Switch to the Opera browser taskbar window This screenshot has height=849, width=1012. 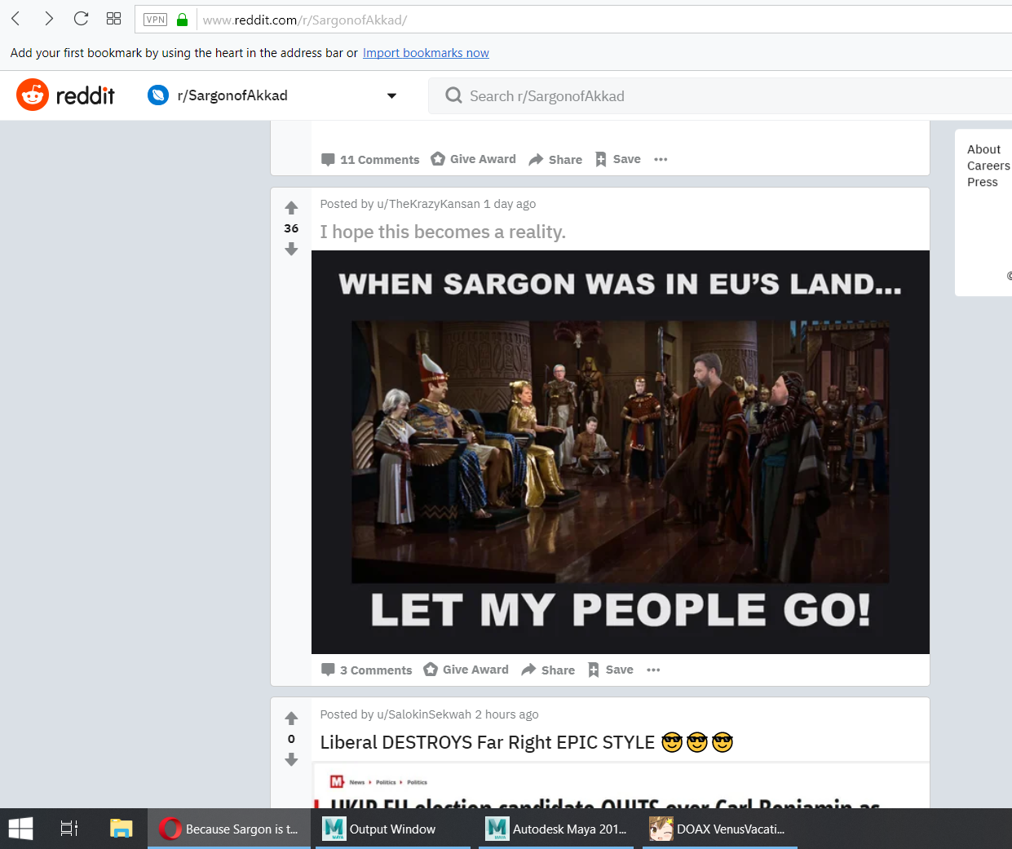[229, 829]
